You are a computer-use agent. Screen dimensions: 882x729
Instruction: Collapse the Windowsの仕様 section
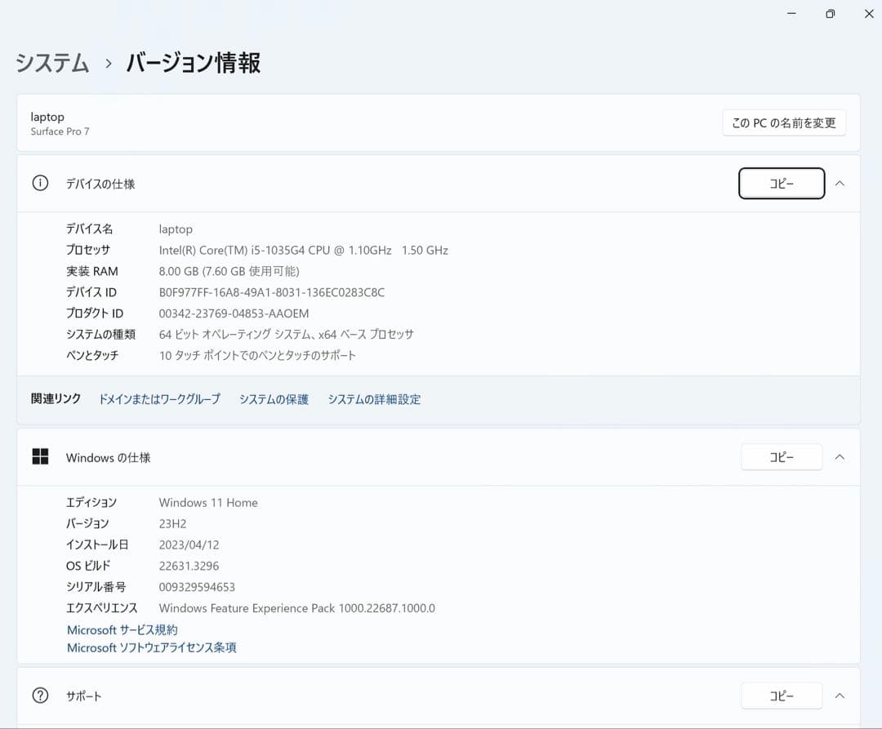tap(840, 457)
